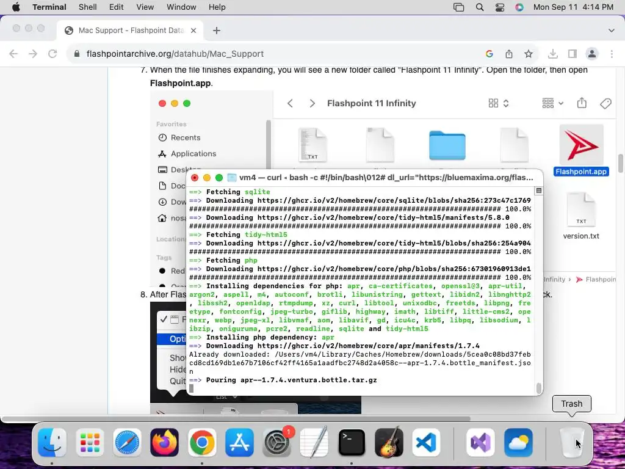Screen dimensions: 625x469
Task: Open Weather app in the Dock
Action: (518, 442)
